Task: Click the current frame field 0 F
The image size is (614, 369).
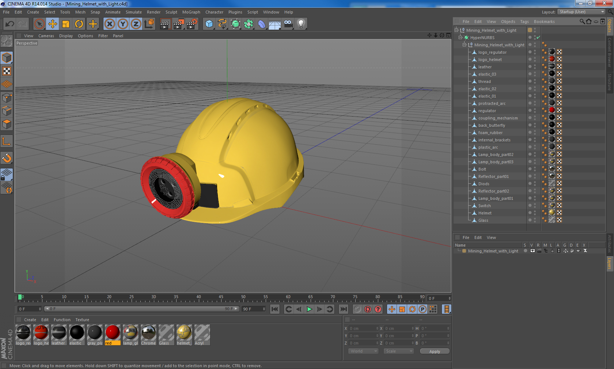Action: 29,309
